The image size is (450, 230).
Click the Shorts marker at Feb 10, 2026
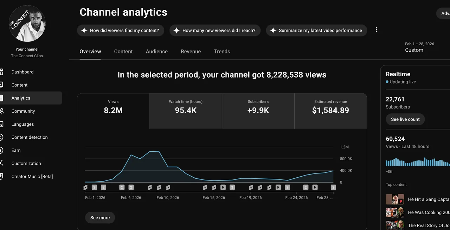click(x=168, y=188)
